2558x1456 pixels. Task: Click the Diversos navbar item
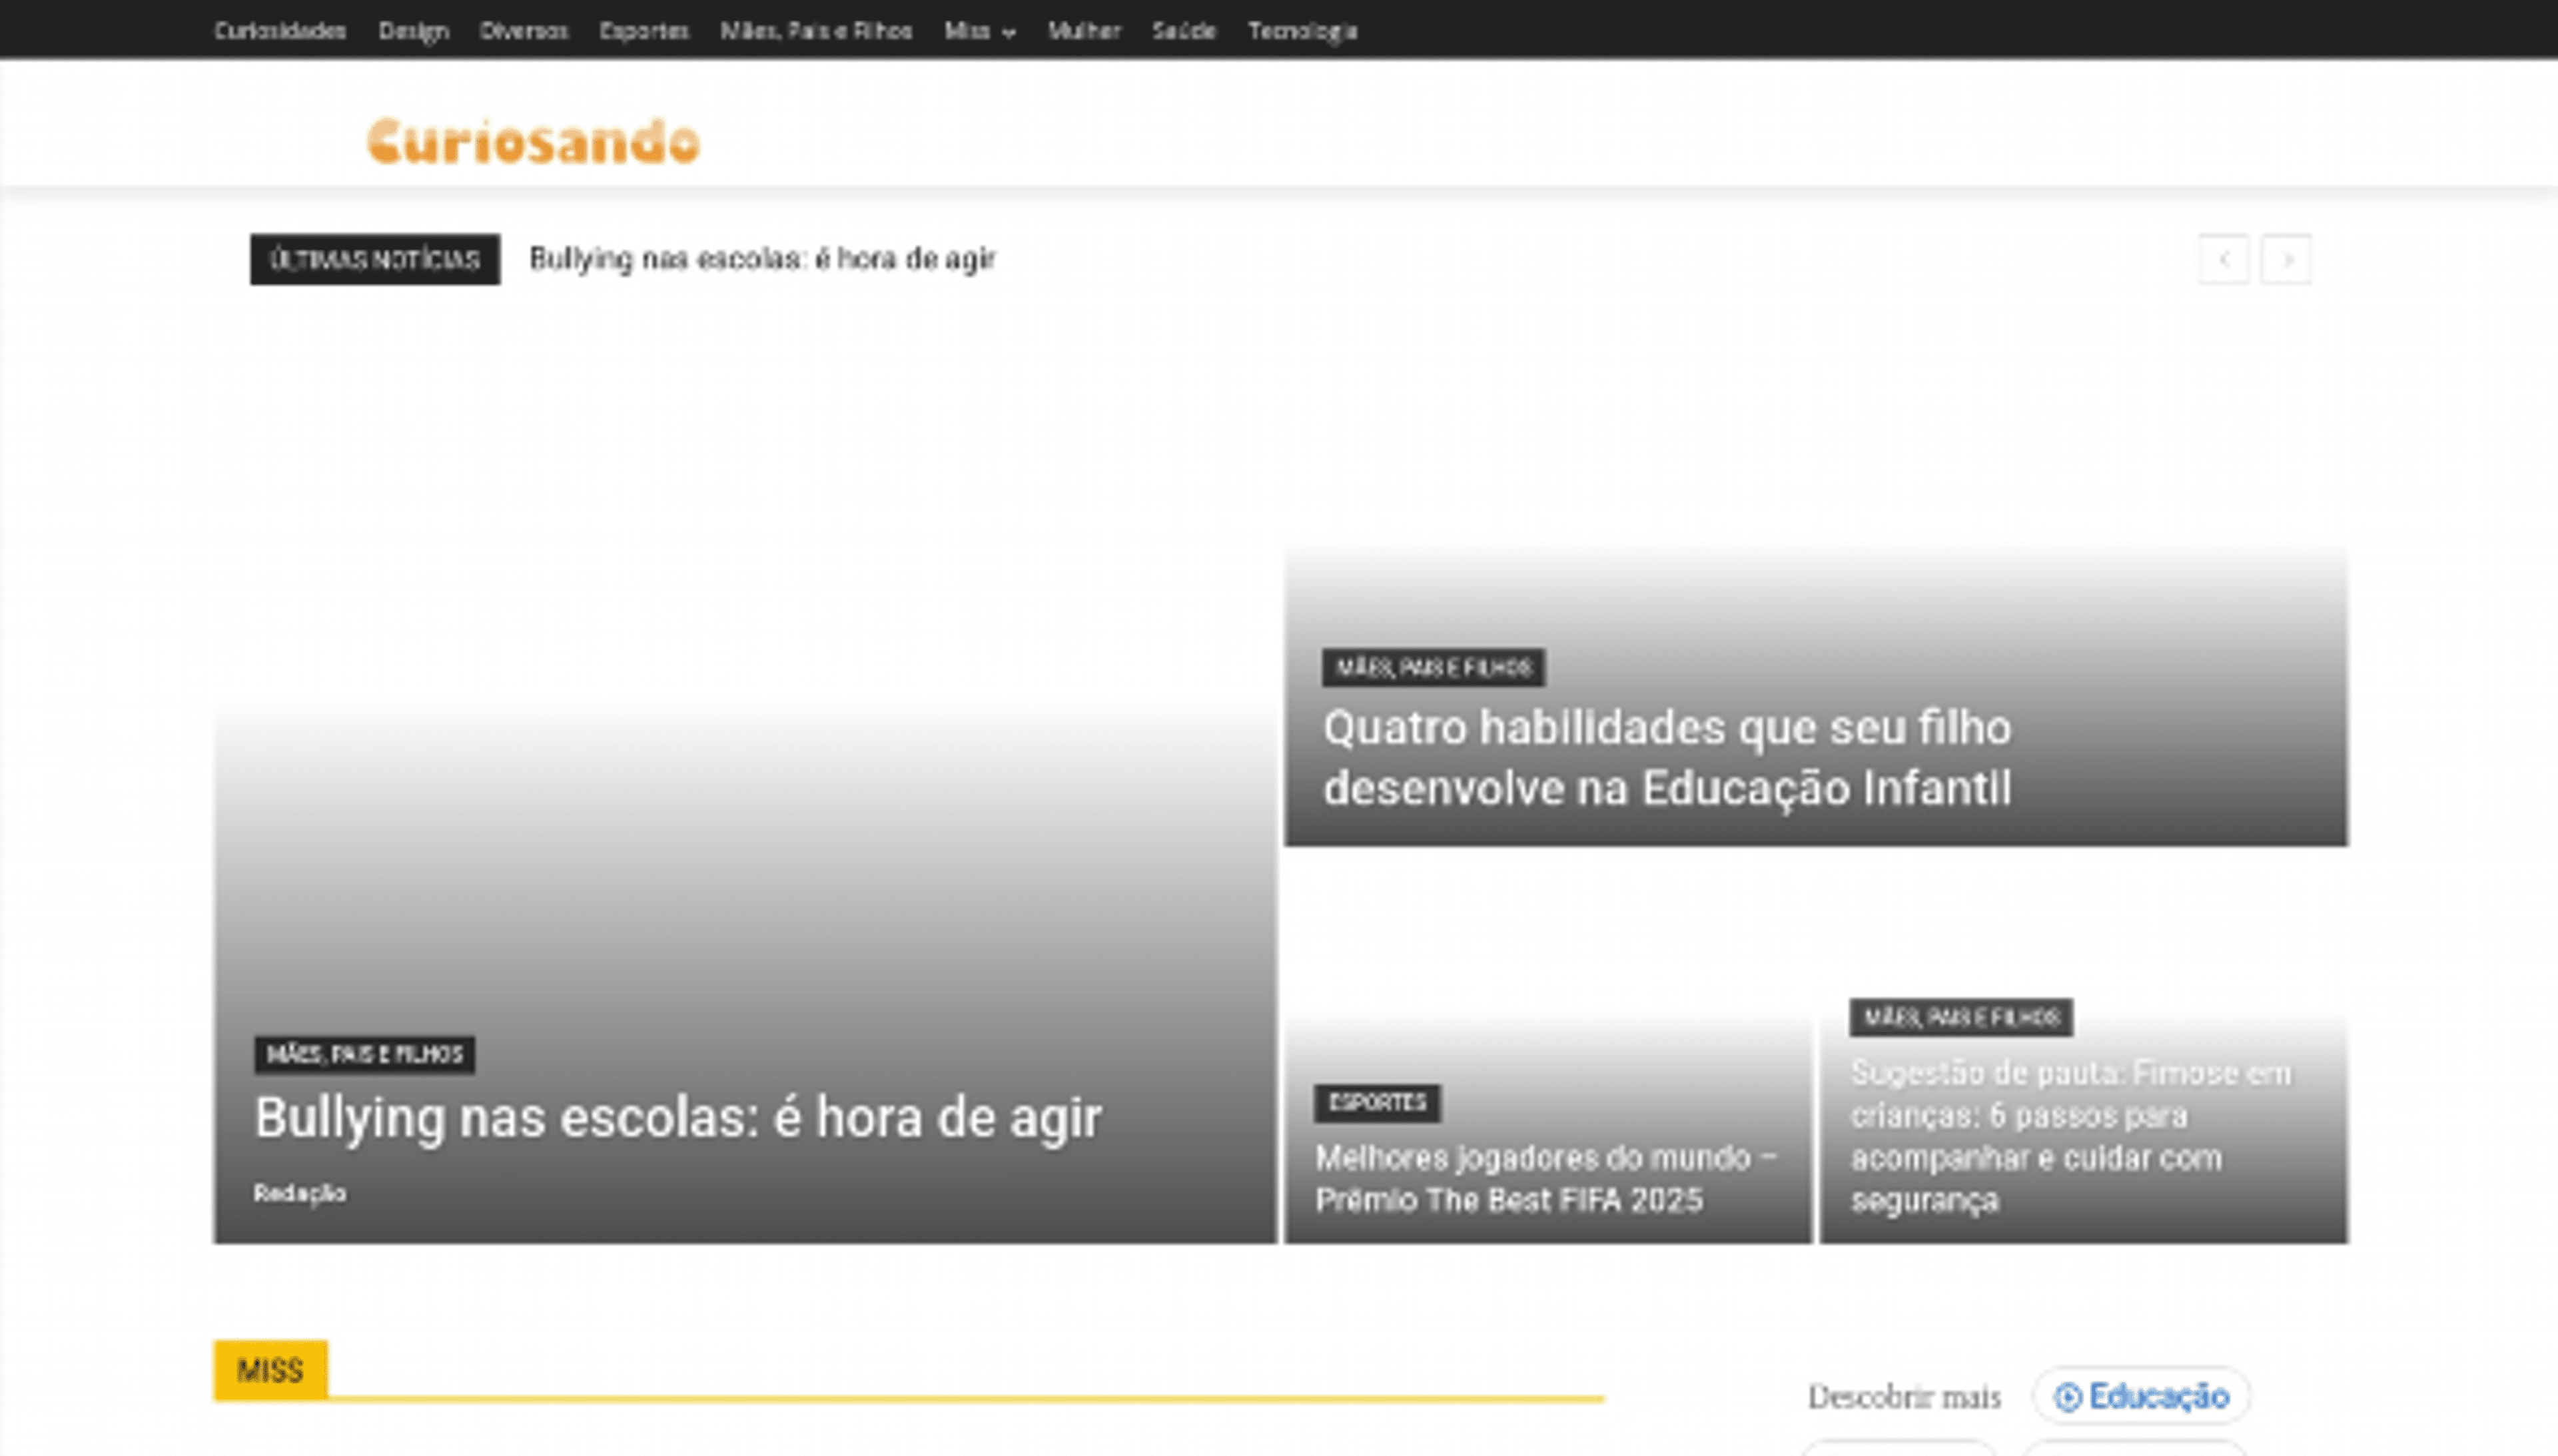coord(524,31)
